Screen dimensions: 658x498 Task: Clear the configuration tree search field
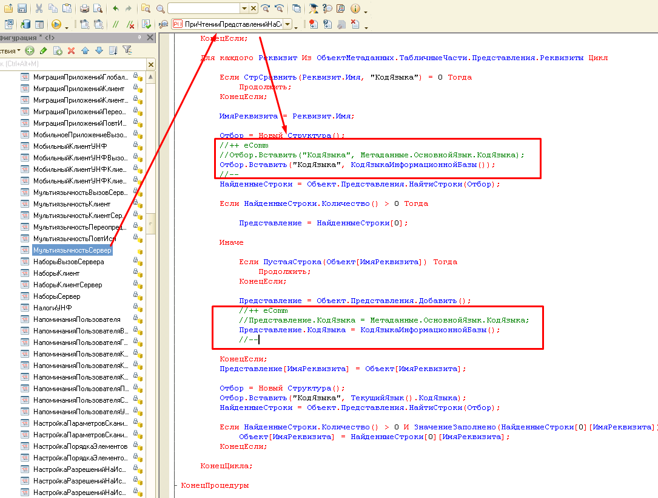[x=151, y=64]
